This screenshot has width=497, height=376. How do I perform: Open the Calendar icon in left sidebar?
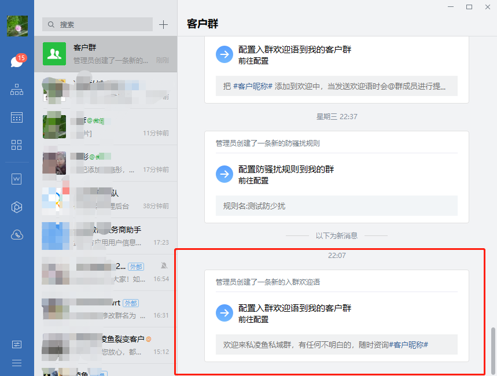coord(17,117)
